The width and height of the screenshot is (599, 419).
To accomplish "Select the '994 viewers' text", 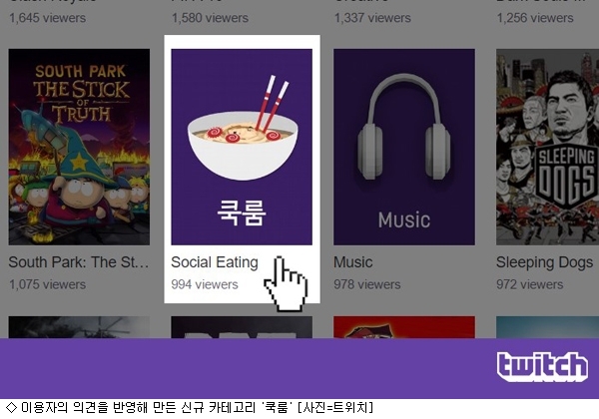I will coord(205,284).
